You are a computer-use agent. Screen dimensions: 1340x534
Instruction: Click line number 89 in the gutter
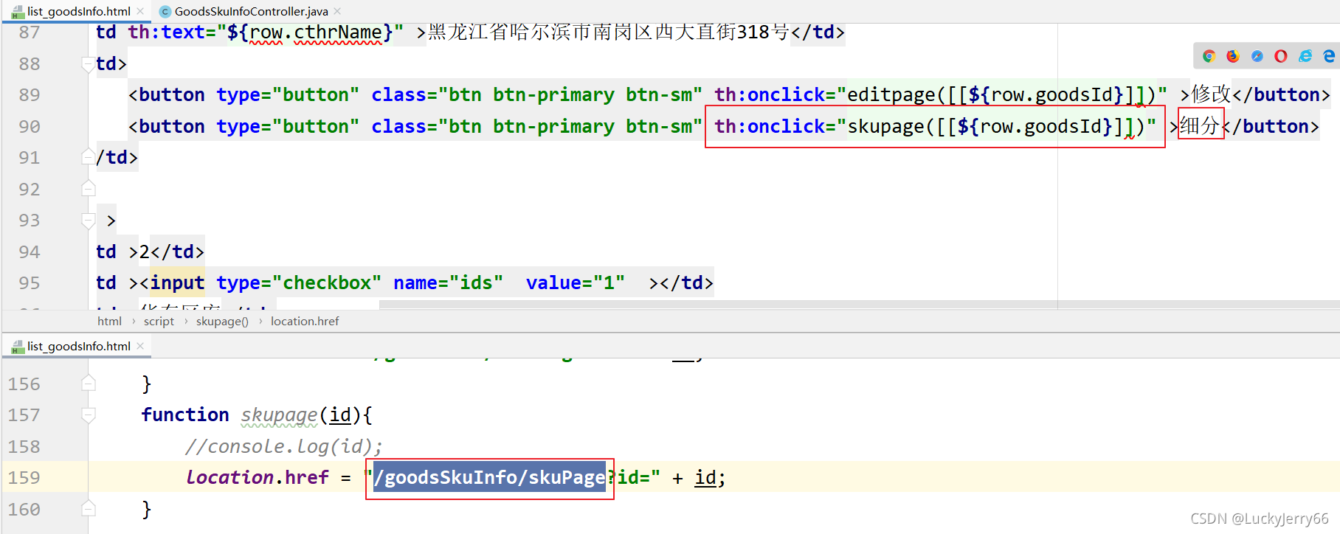(30, 95)
